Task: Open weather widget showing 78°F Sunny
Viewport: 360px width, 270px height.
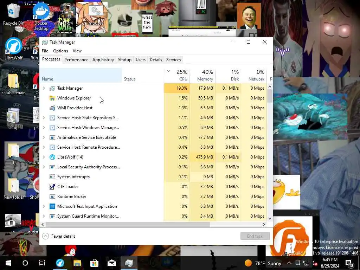Action: pos(263,263)
